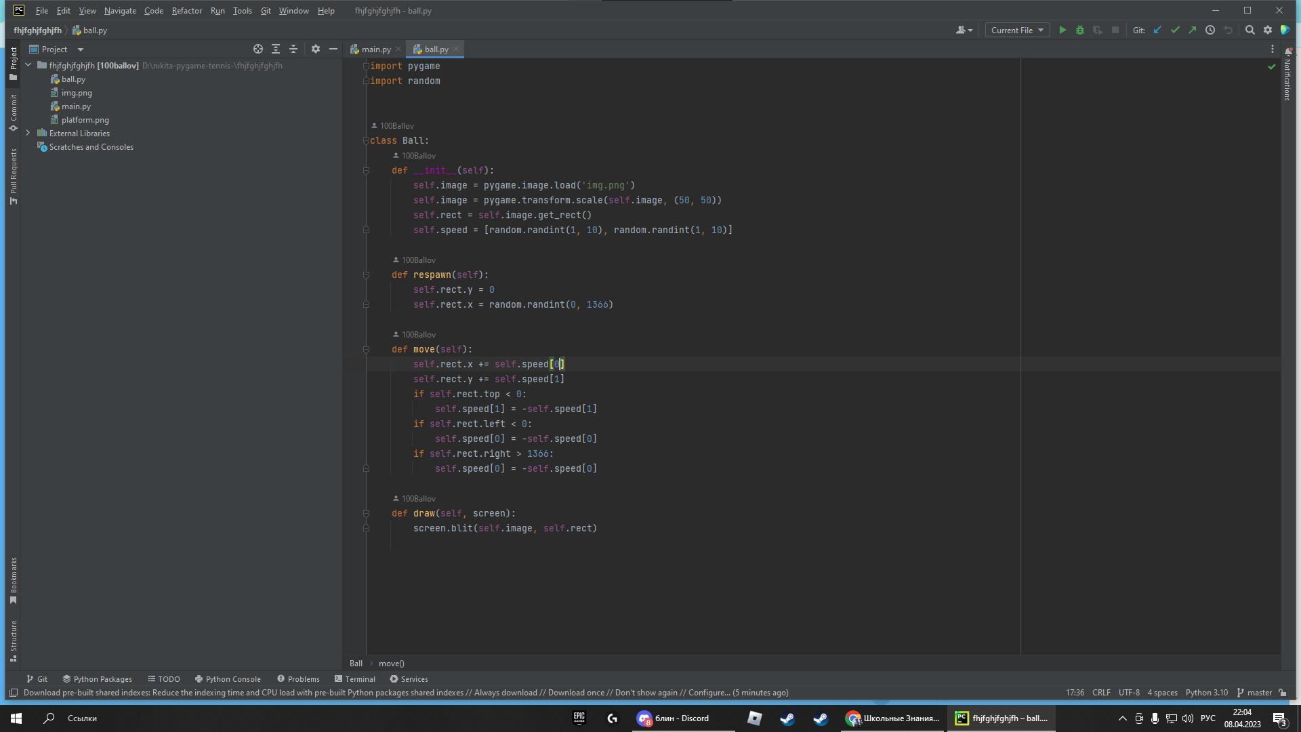The image size is (1301, 732).
Task: Open the Navigate menu
Action: pos(120,11)
